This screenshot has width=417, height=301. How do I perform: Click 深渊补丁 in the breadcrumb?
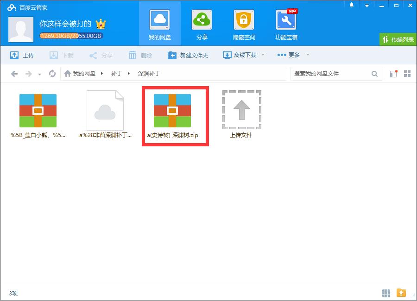pos(149,73)
